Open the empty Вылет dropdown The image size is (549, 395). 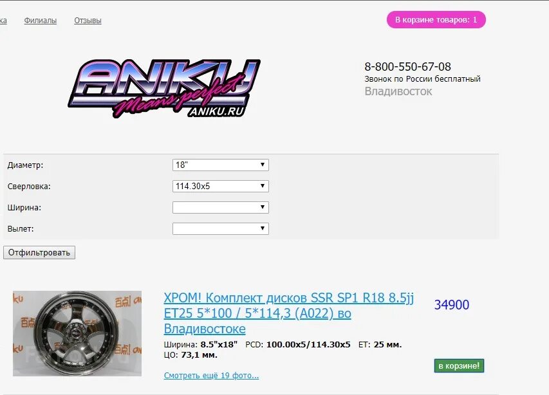click(x=221, y=229)
